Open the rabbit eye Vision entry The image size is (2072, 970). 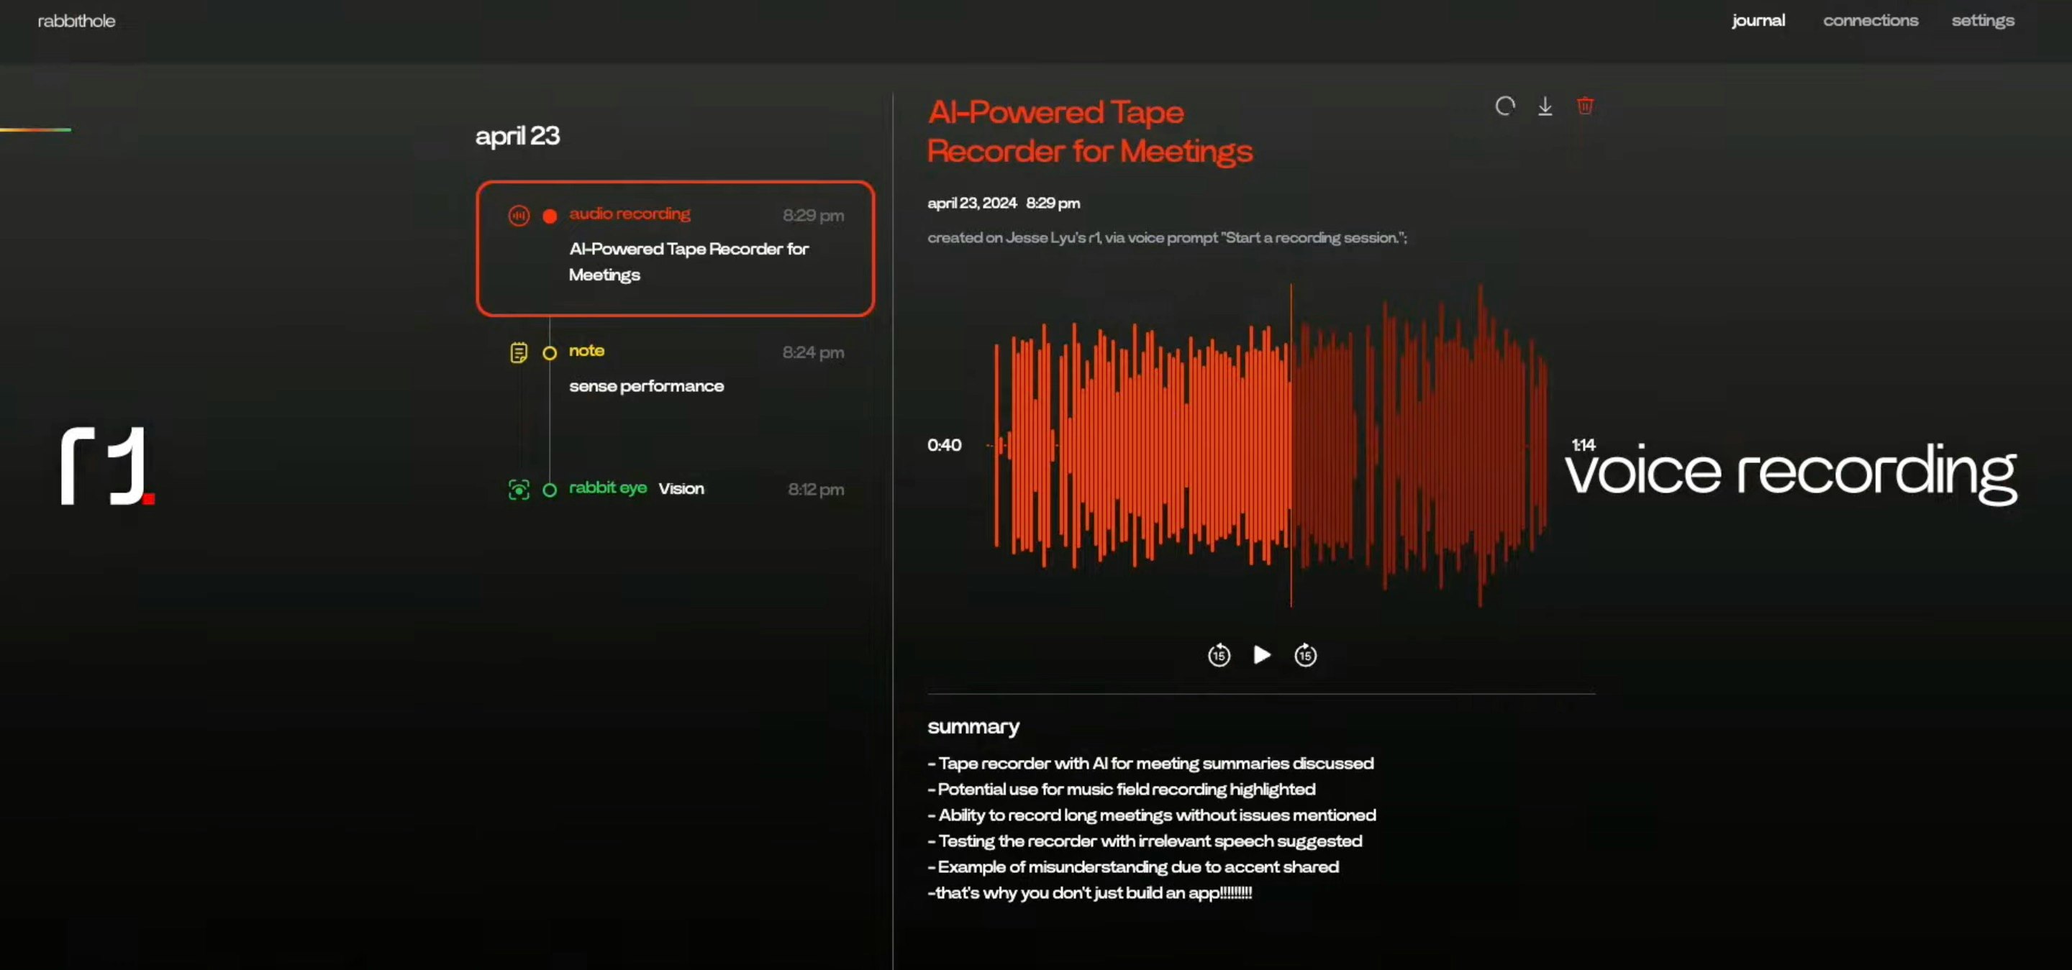click(675, 489)
